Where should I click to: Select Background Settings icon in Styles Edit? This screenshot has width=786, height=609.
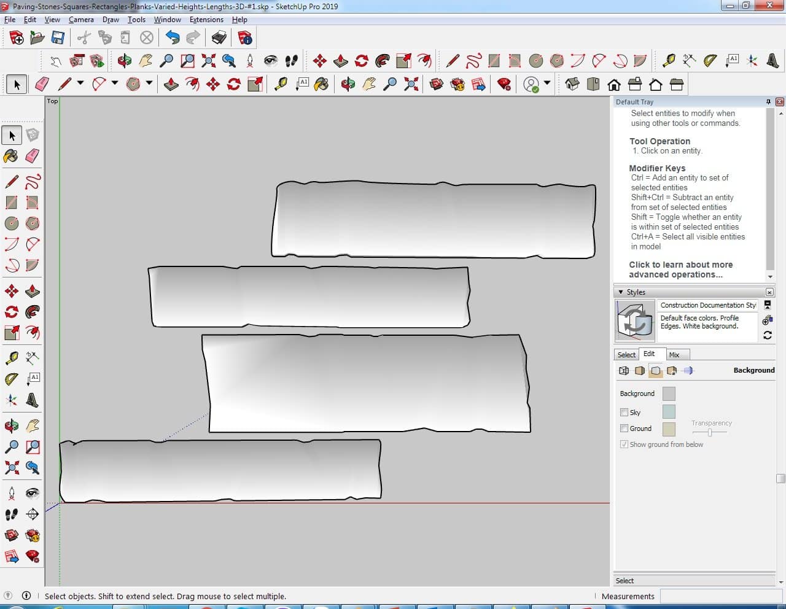click(x=656, y=371)
